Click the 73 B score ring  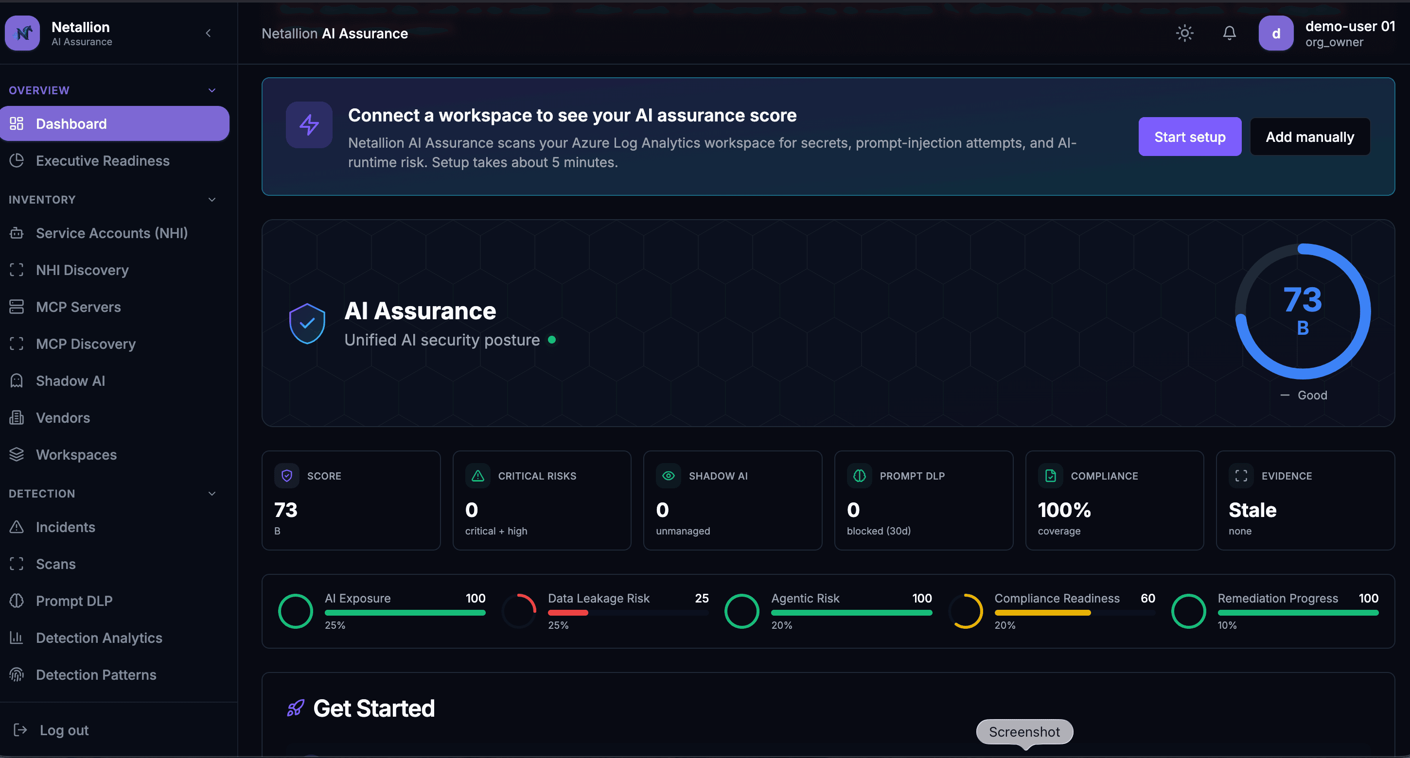click(1303, 311)
